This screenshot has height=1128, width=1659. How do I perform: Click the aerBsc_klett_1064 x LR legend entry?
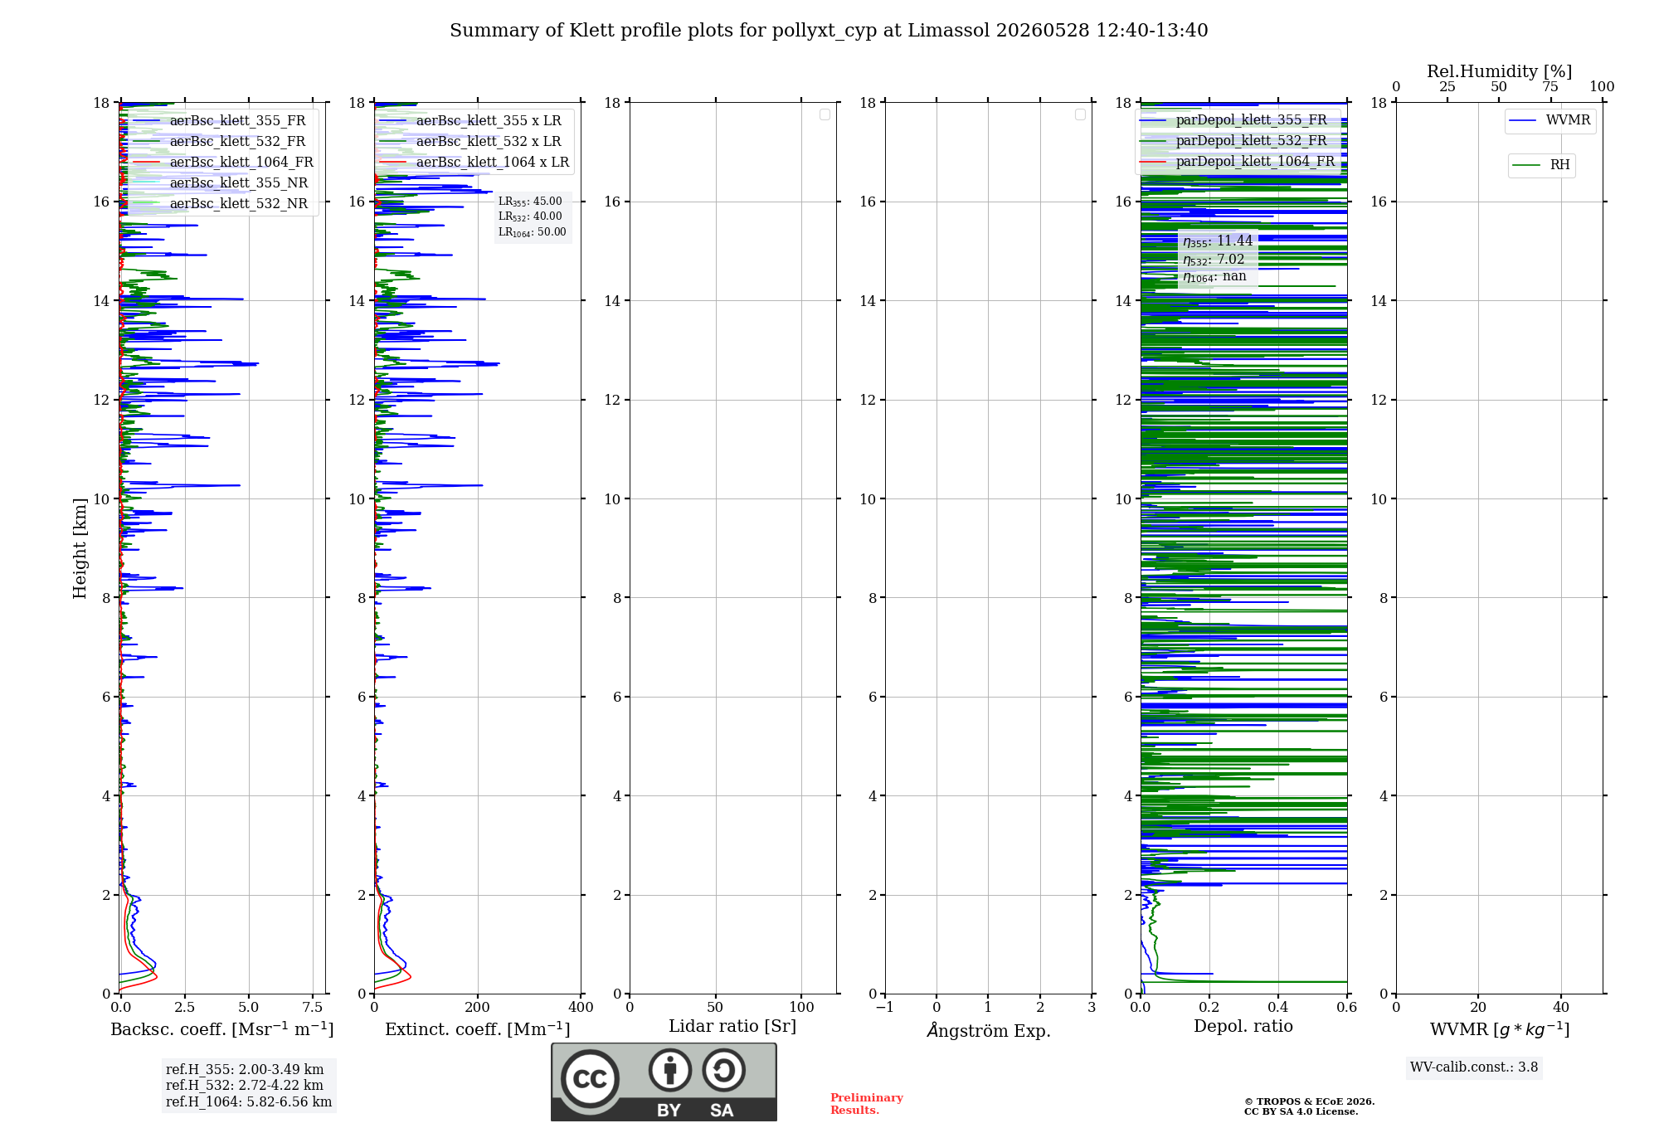point(474,163)
